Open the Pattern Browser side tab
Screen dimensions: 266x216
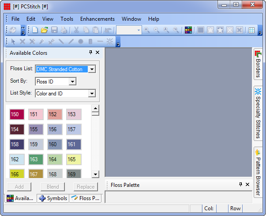(258, 172)
